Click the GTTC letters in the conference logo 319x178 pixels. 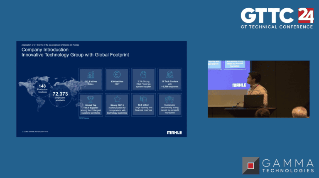tap(267, 16)
